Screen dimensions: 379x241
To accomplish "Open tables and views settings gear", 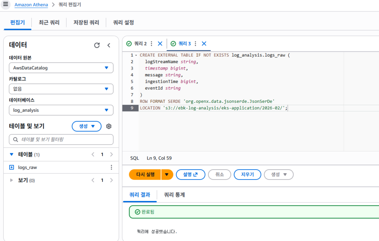I will (x=109, y=126).
